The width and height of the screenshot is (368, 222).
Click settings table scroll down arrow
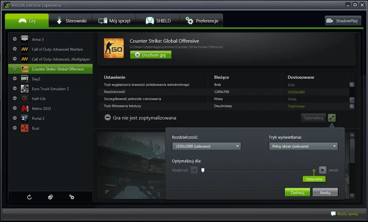click(352, 106)
